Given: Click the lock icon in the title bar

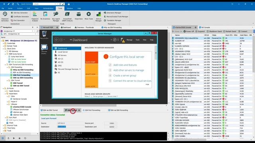Looking at the screenshot, I should (69, 4).
